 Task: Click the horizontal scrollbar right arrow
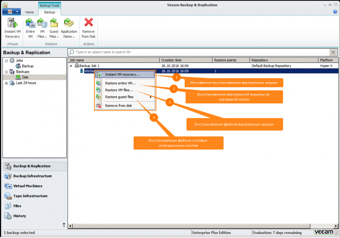point(336,226)
